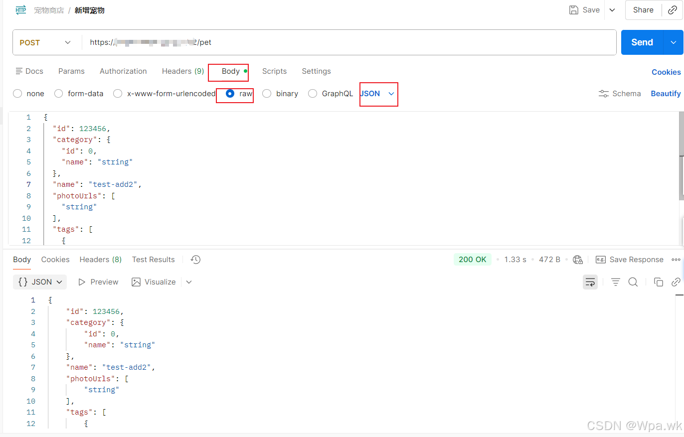Open the POST method dropdown

(x=46, y=42)
